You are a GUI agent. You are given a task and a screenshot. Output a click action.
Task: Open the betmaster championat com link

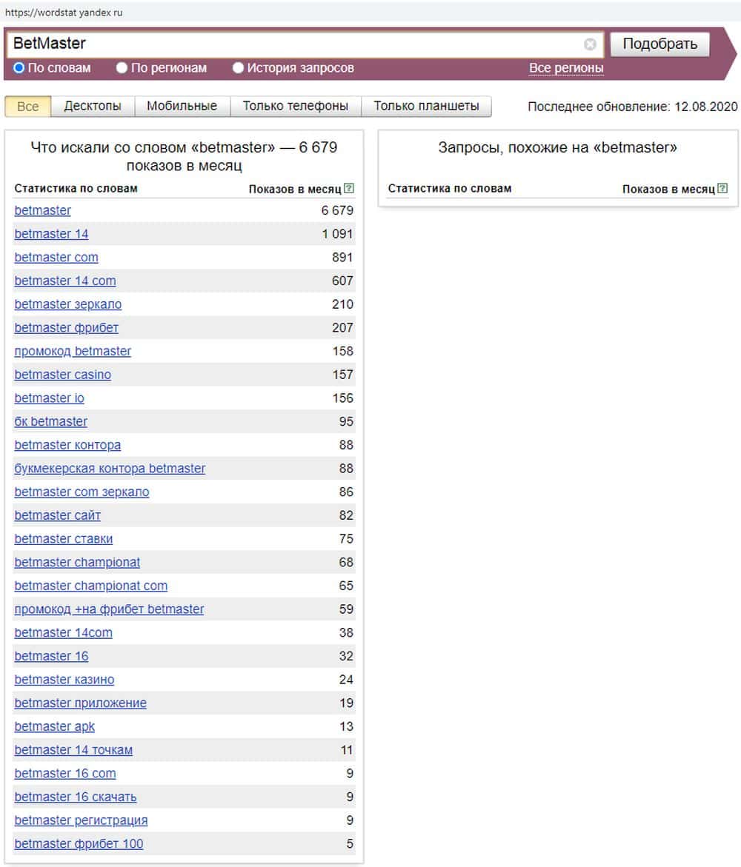(90, 586)
